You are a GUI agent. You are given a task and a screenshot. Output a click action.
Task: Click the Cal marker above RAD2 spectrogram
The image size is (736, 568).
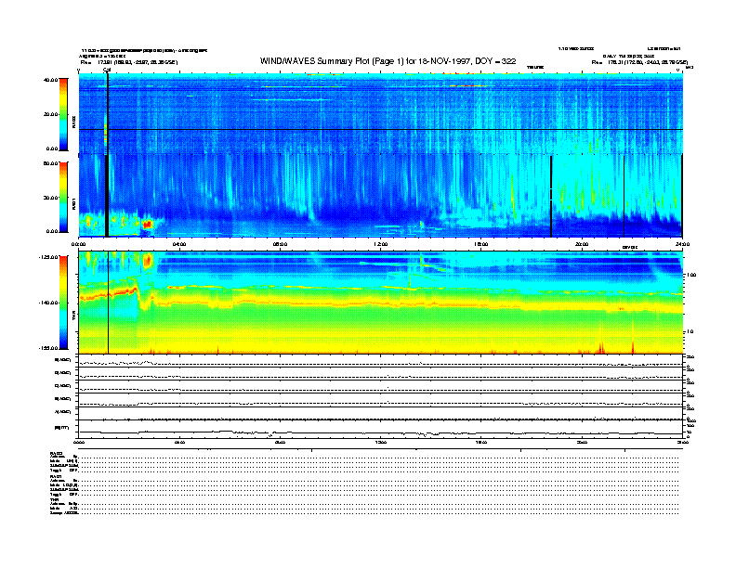pos(107,70)
